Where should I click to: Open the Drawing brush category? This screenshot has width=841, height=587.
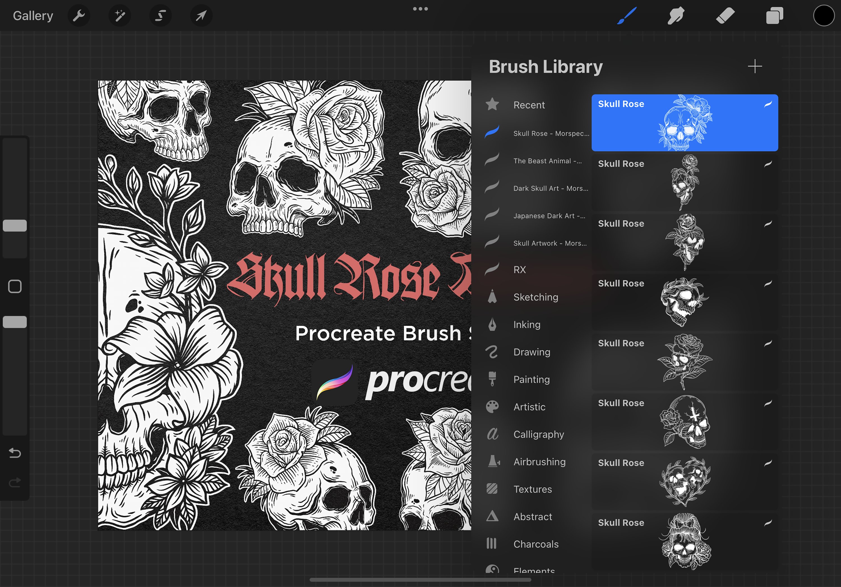click(x=532, y=352)
